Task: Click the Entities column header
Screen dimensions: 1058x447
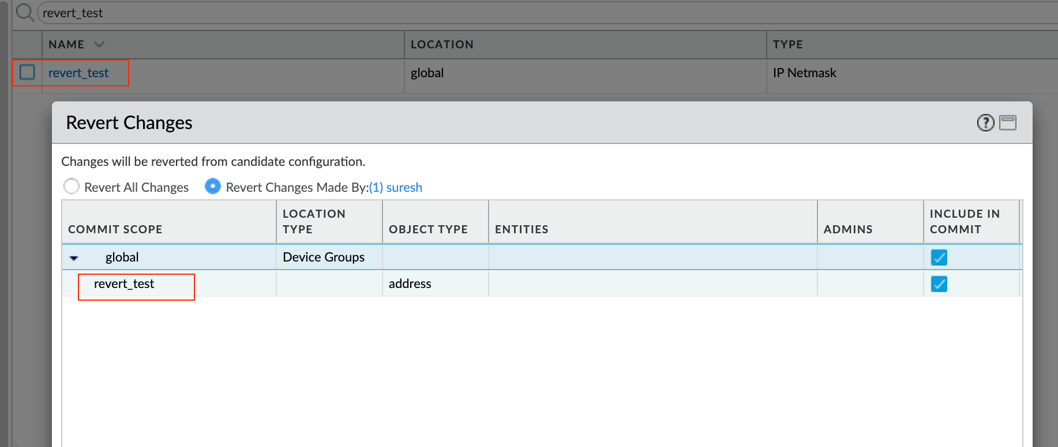Action: click(x=522, y=229)
